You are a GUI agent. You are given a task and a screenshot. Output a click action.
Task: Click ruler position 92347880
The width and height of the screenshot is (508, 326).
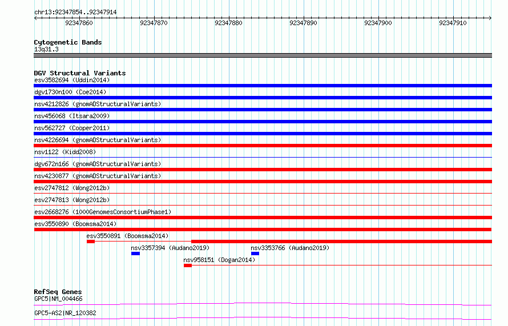click(x=228, y=23)
